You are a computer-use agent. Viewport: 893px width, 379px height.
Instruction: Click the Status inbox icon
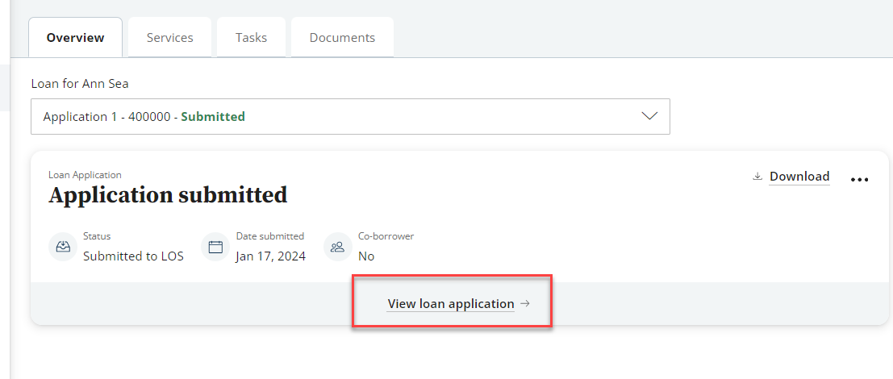tap(63, 247)
